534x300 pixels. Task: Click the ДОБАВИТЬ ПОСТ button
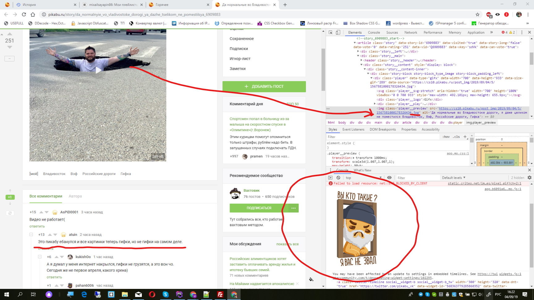[264, 86]
